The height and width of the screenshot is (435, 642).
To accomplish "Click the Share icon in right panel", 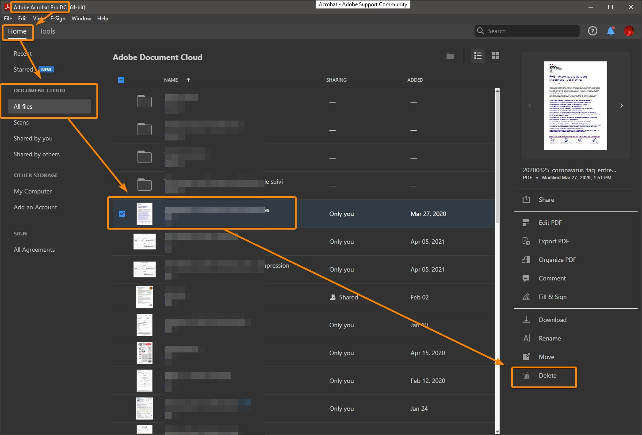I will coord(526,200).
